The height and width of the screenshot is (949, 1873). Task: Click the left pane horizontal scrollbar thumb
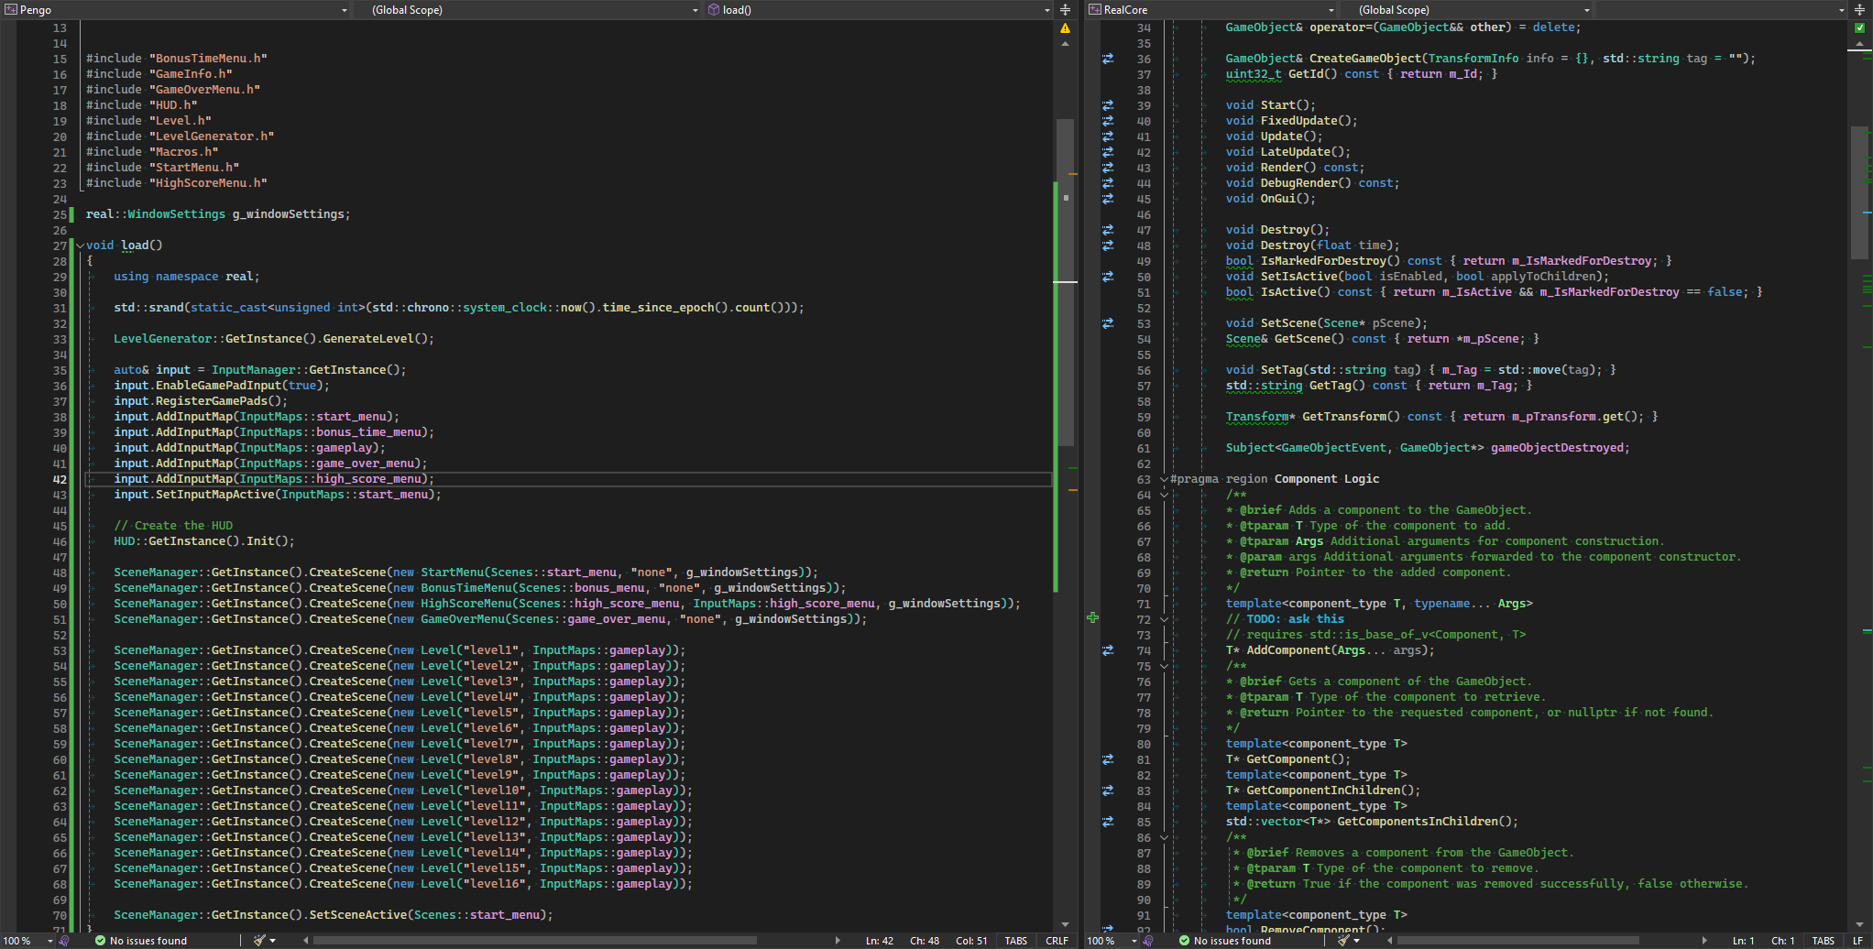coord(535,941)
